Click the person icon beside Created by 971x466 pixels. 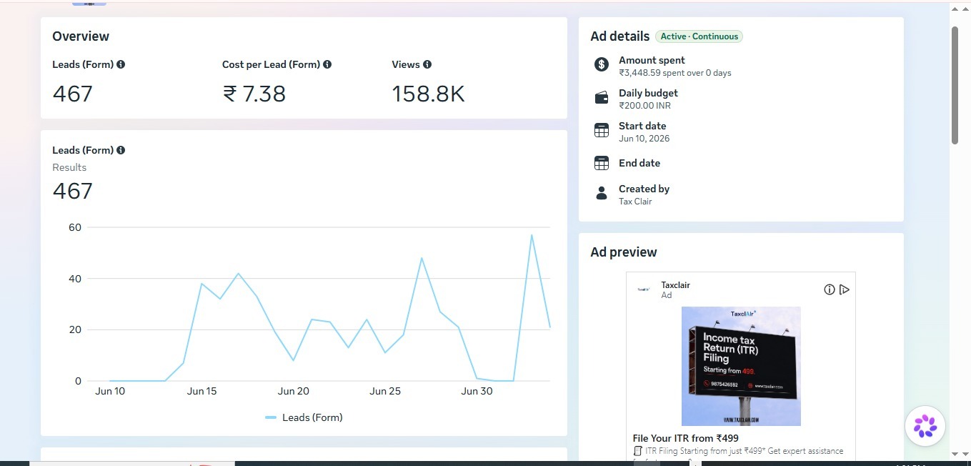(x=602, y=193)
